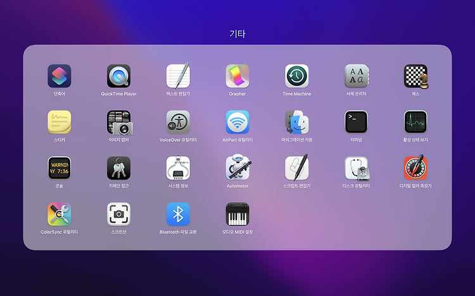Open the 스크린샷 (Screenshot) icon
This screenshot has width=475, height=296.
point(119,214)
